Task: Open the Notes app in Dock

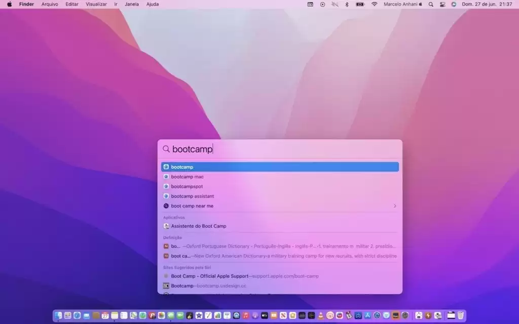Action: click(115, 315)
